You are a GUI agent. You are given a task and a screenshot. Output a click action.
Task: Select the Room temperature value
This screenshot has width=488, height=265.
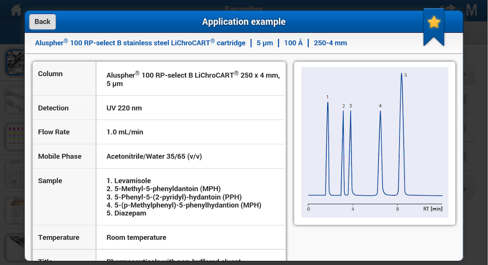click(x=136, y=237)
